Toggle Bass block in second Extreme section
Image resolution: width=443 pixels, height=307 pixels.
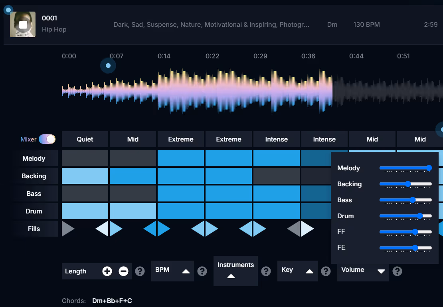(229, 193)
